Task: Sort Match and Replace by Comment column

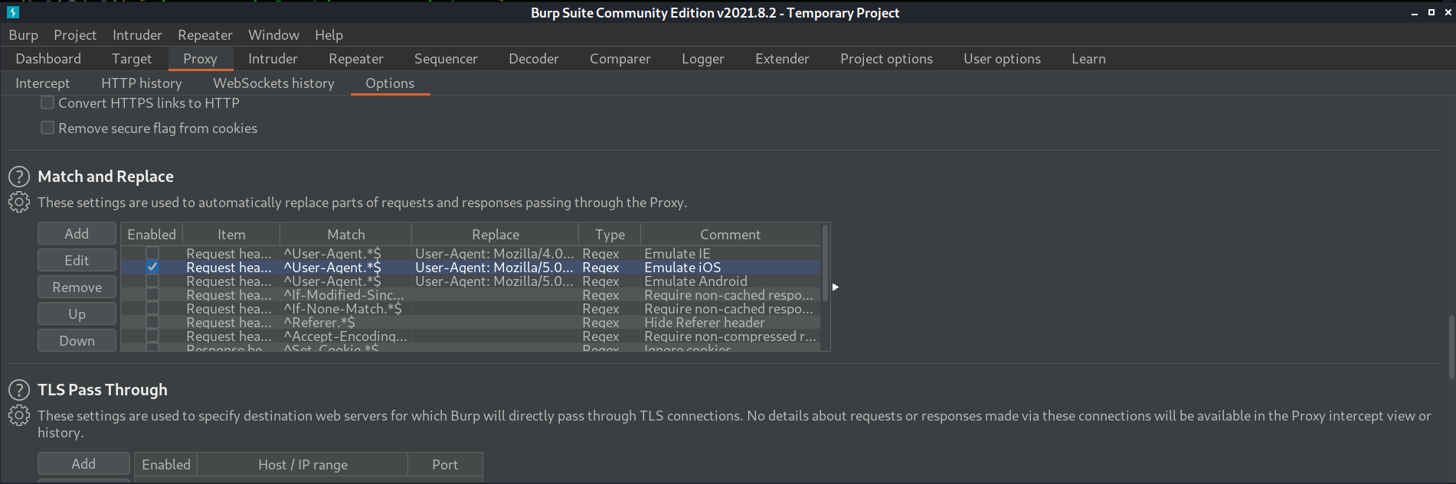Action: [731, 235]
